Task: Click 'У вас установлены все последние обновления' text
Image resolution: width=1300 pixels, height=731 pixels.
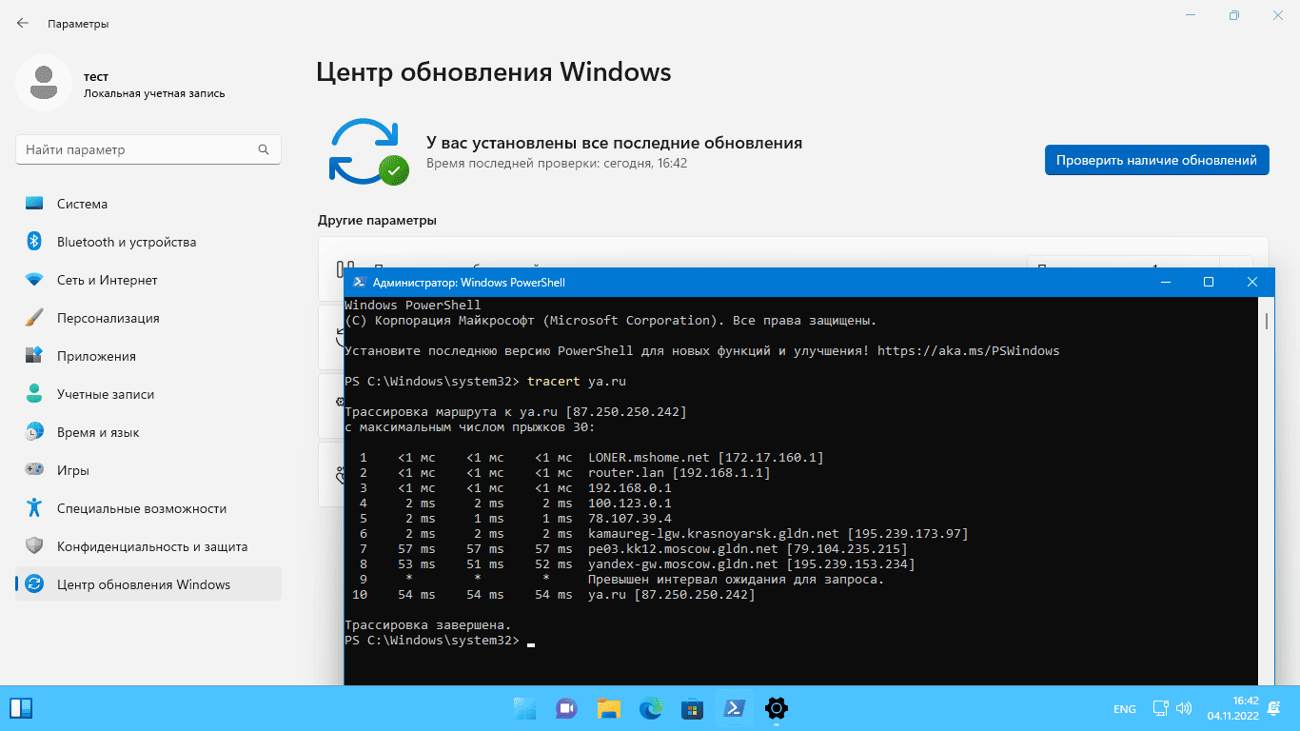Action: 614,143
